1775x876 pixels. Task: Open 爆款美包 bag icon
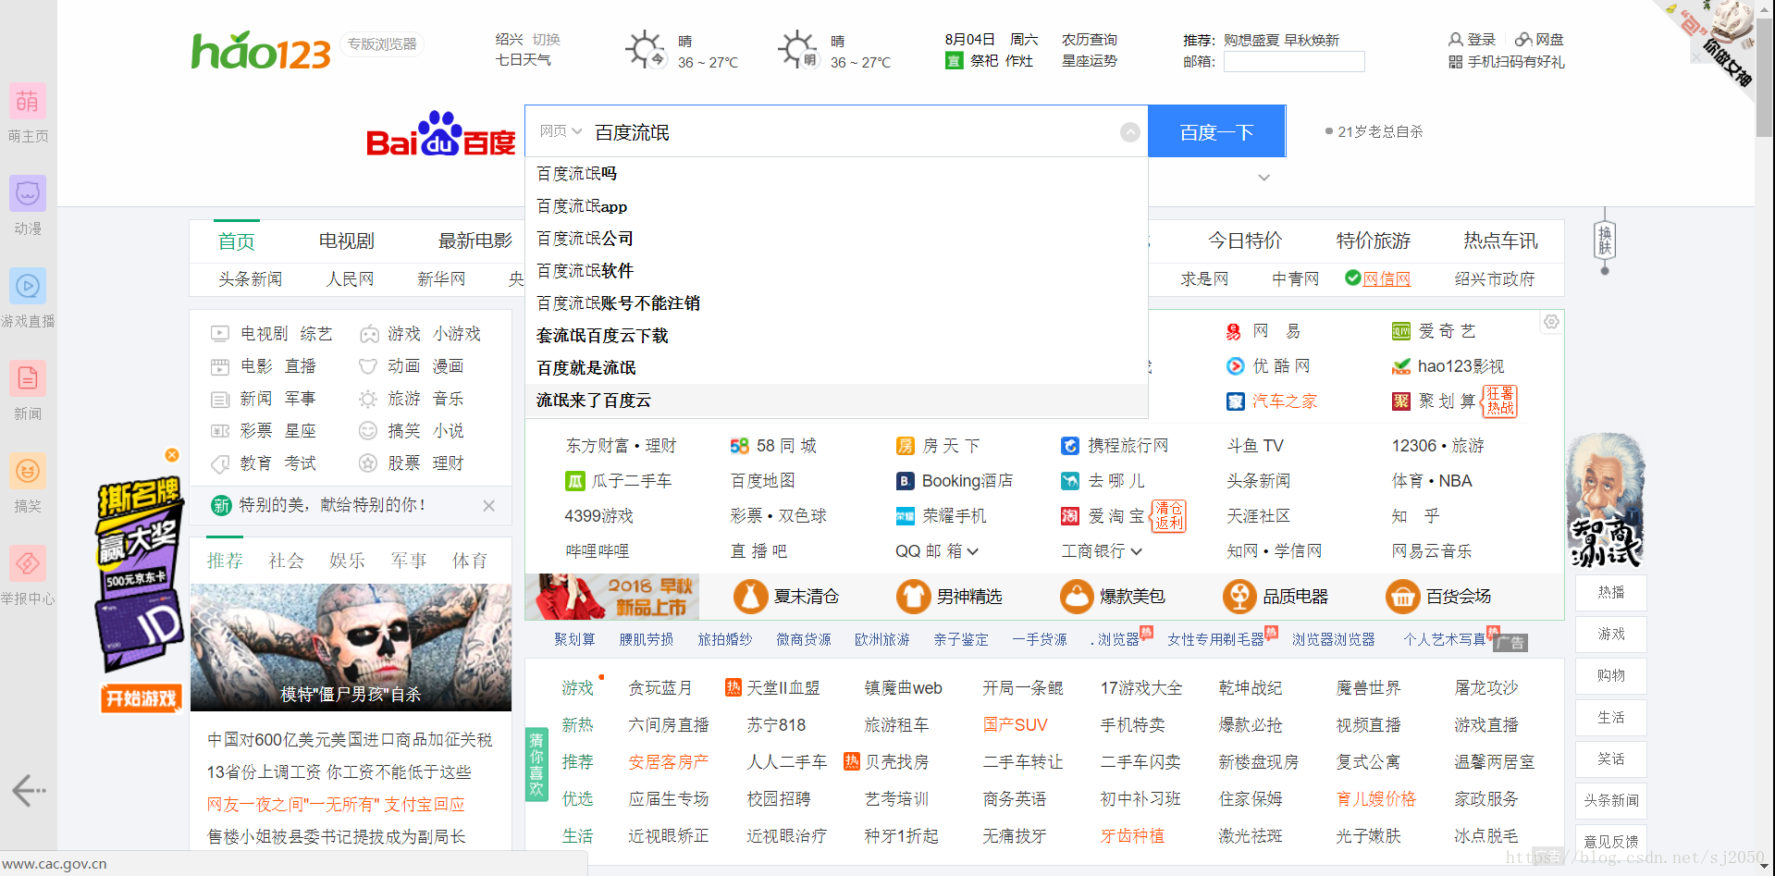tap(1077, 597)
